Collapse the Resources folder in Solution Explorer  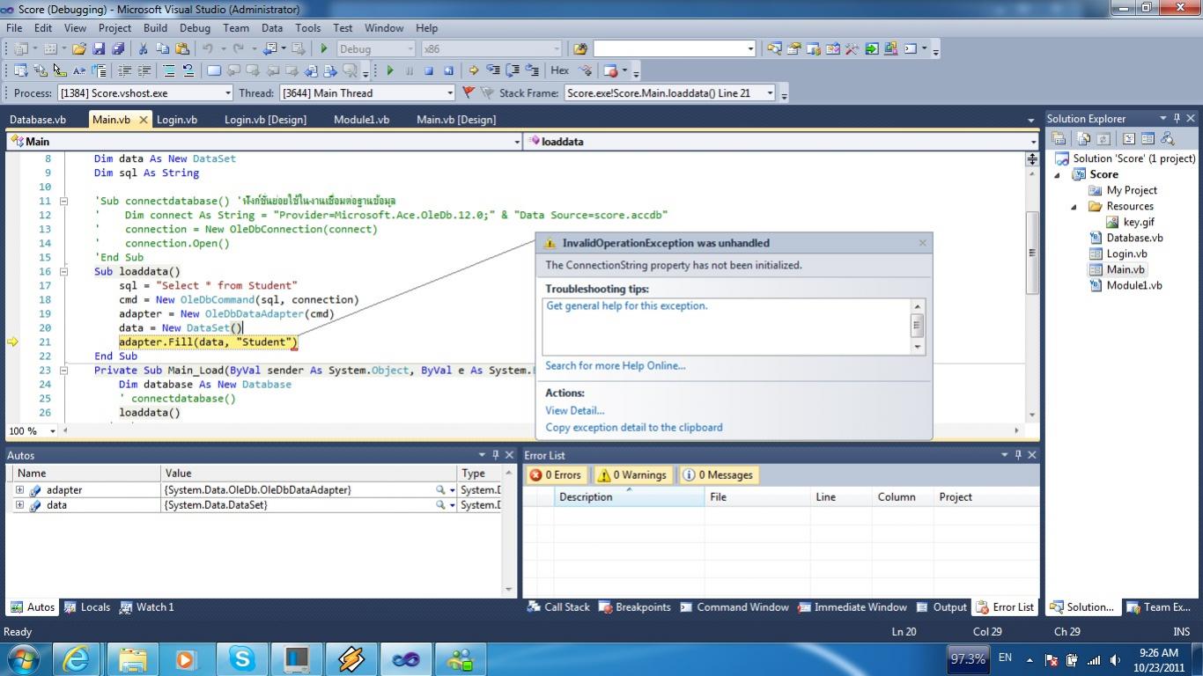1074,207
